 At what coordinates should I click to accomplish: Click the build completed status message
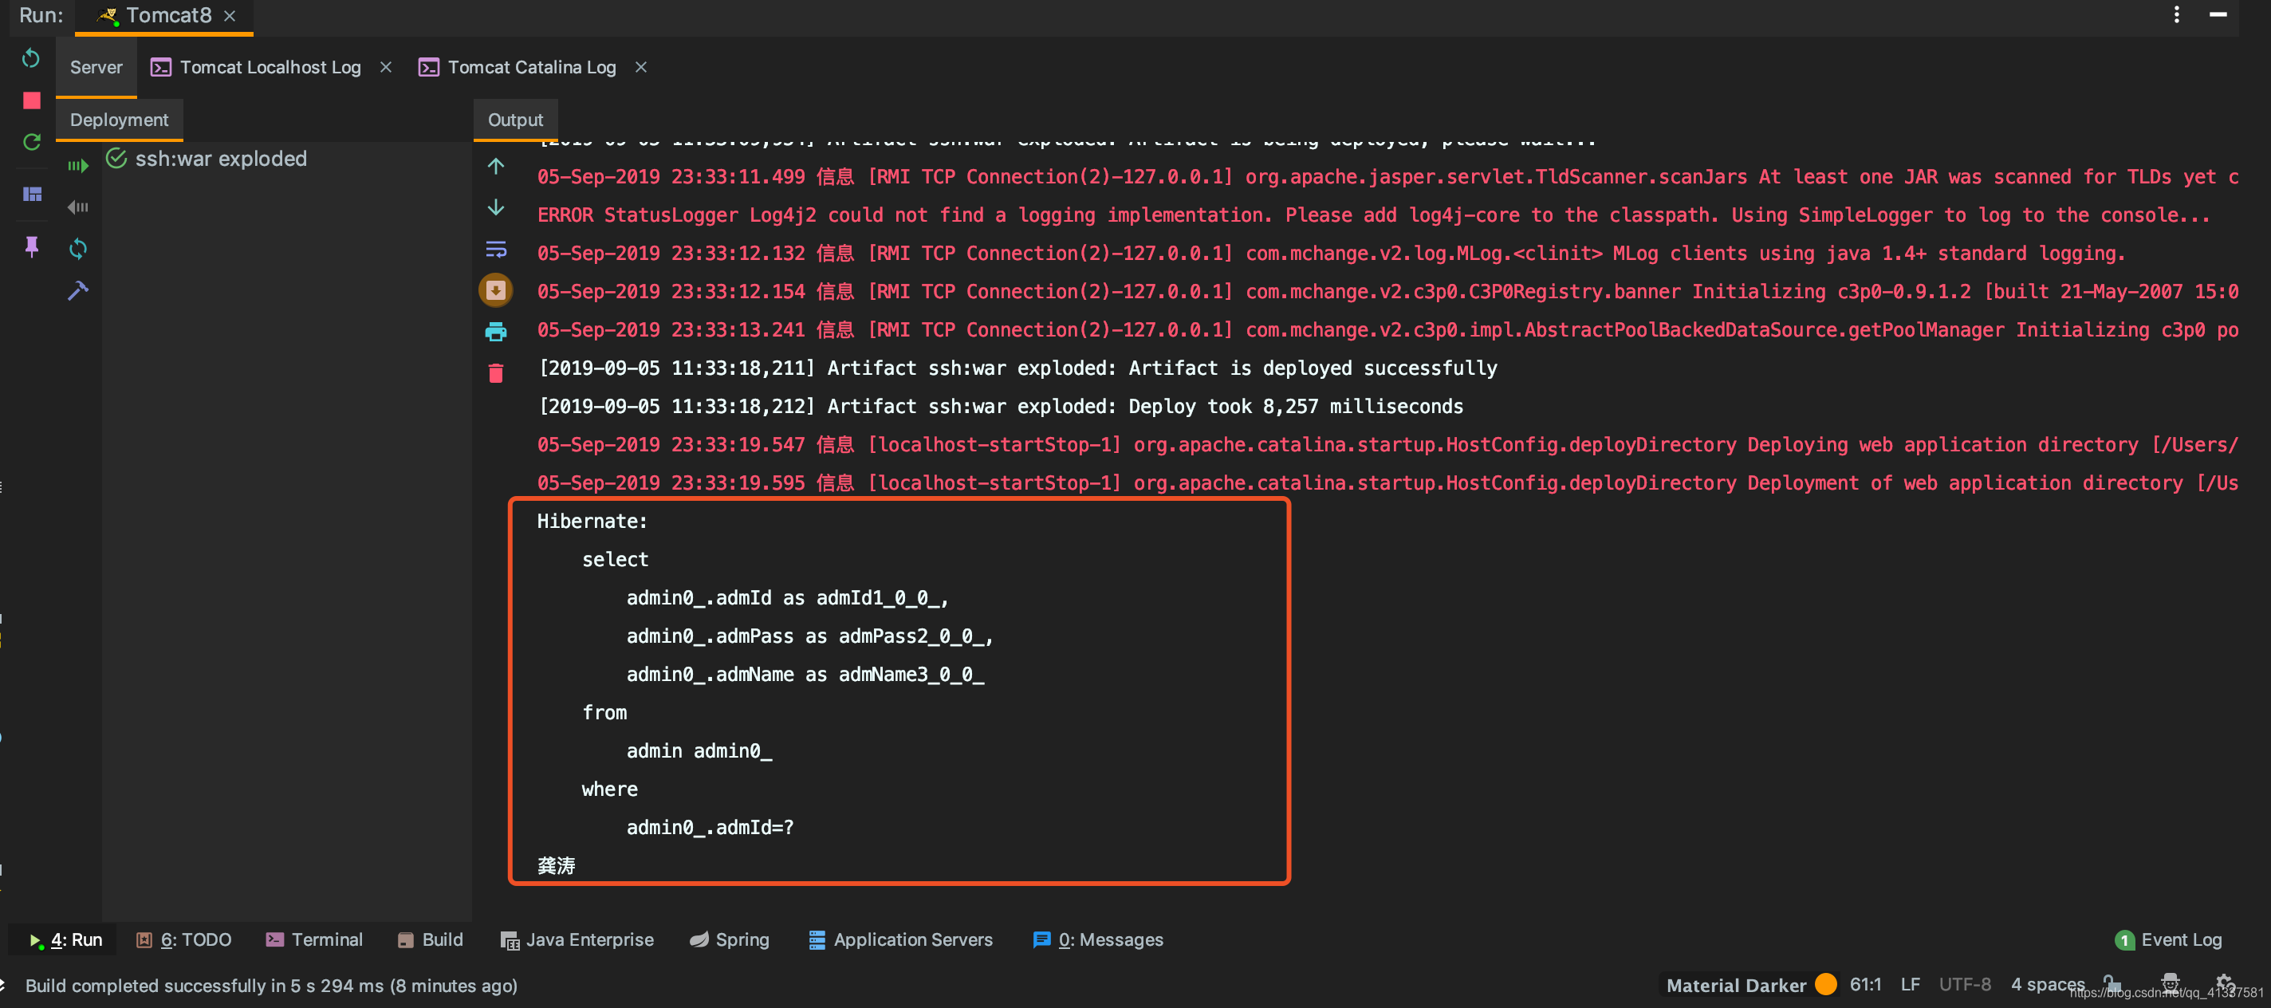272,986
